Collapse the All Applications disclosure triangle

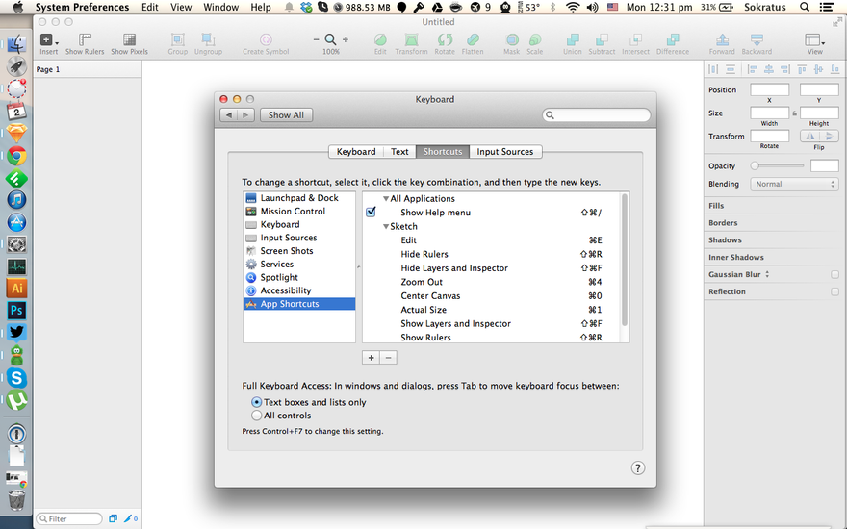pos(386,199)
